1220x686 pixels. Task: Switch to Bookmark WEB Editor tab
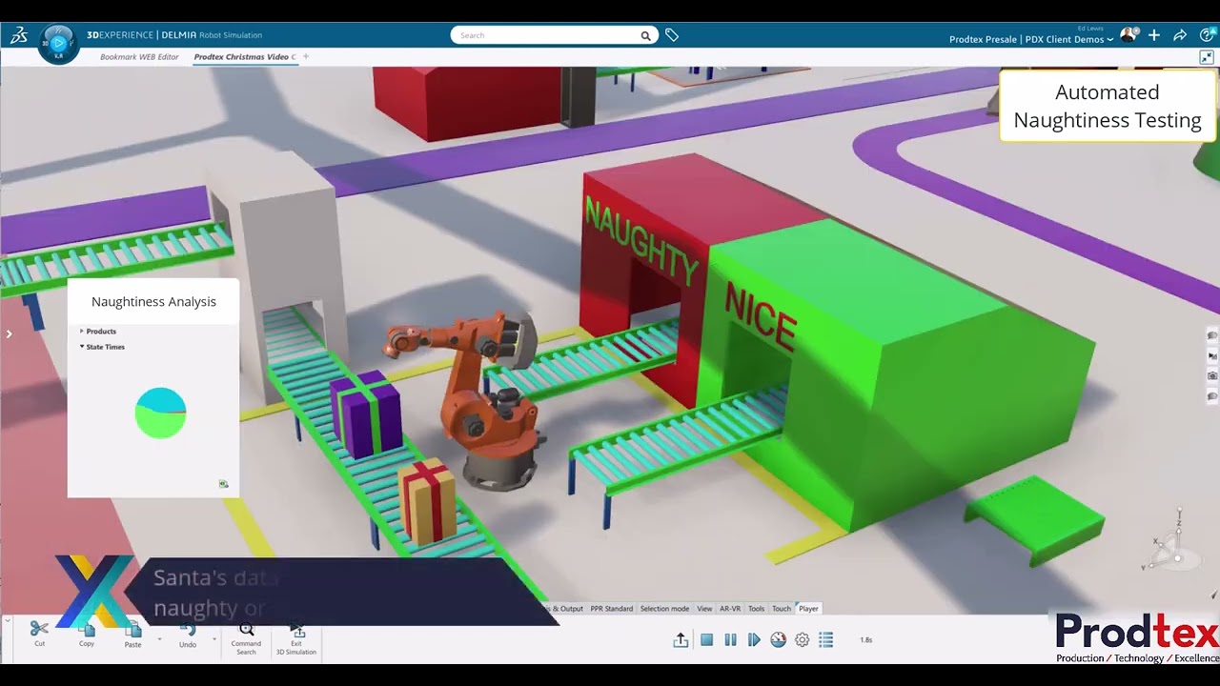click(139, 57)
